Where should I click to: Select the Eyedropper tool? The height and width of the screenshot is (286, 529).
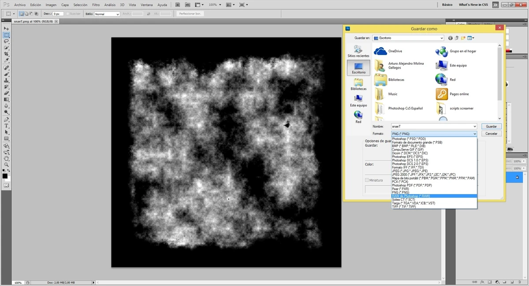7,60
